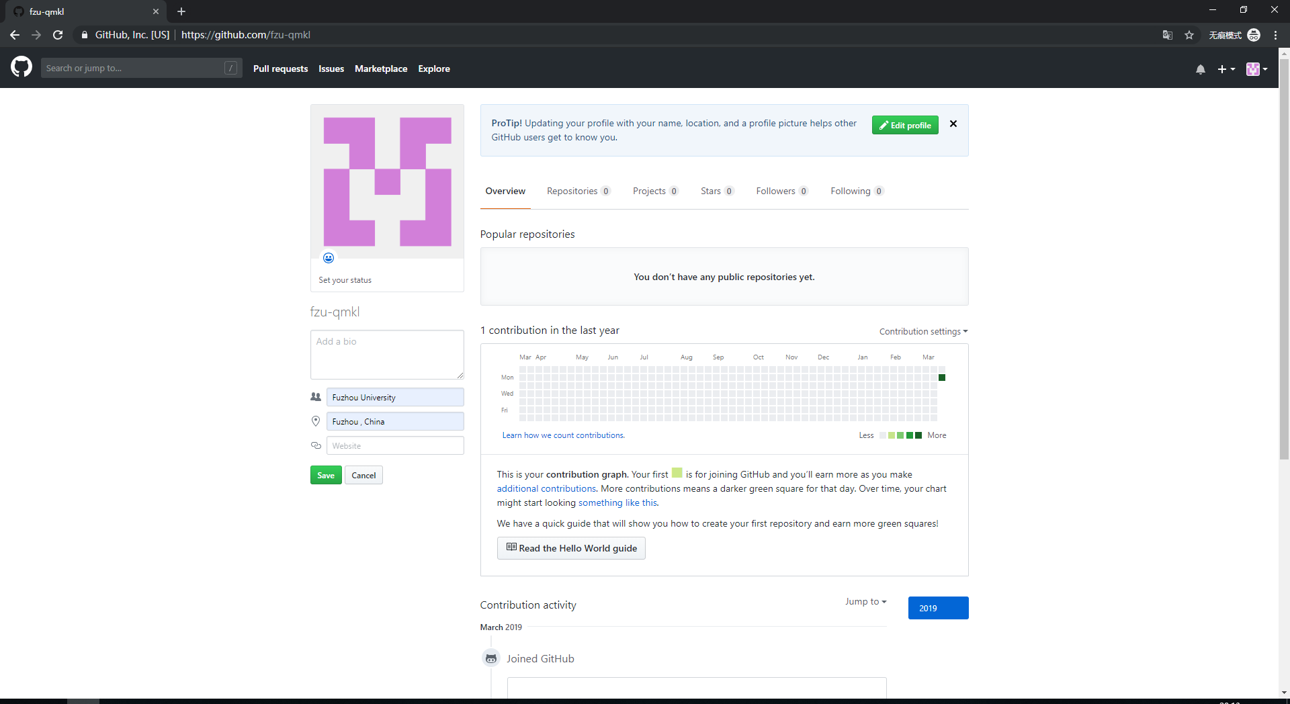Click the browser address bar URL
This screenshot has width=1290, height=704.
coord(245,35)
